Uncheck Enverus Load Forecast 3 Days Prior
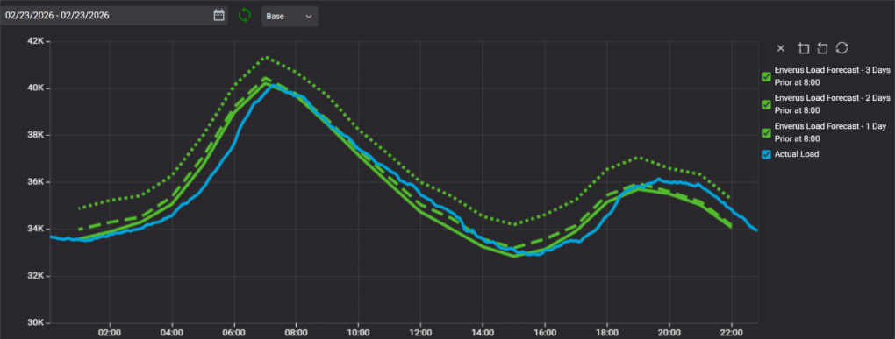Screen dimensions: 895x339 pyautogui.click(x=767, y=76)
